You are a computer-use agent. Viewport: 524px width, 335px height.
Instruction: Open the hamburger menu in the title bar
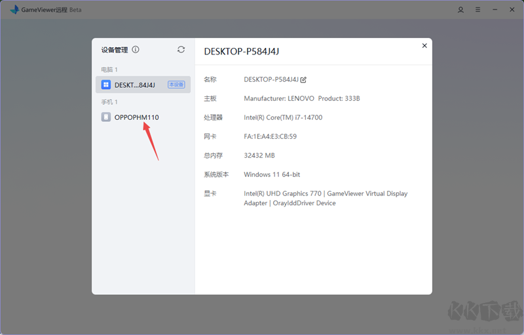(477, 10)
